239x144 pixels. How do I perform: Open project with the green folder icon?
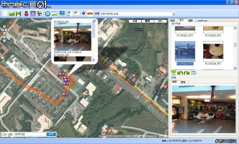[12, 14]
